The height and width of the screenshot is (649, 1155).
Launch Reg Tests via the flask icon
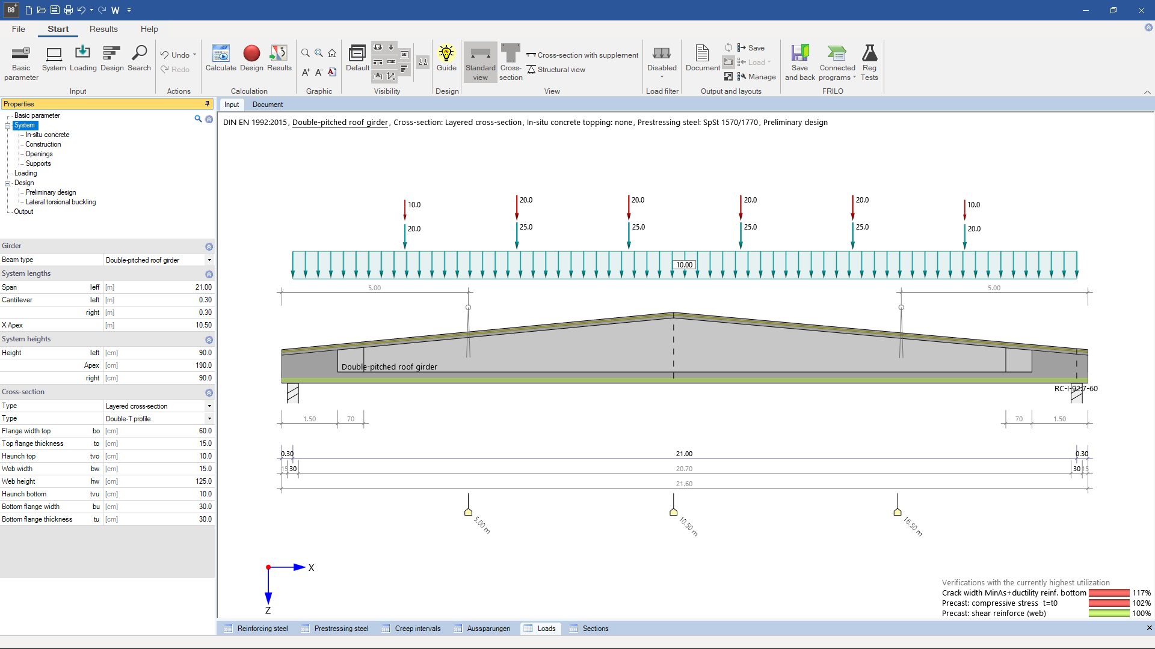[869, 60]
